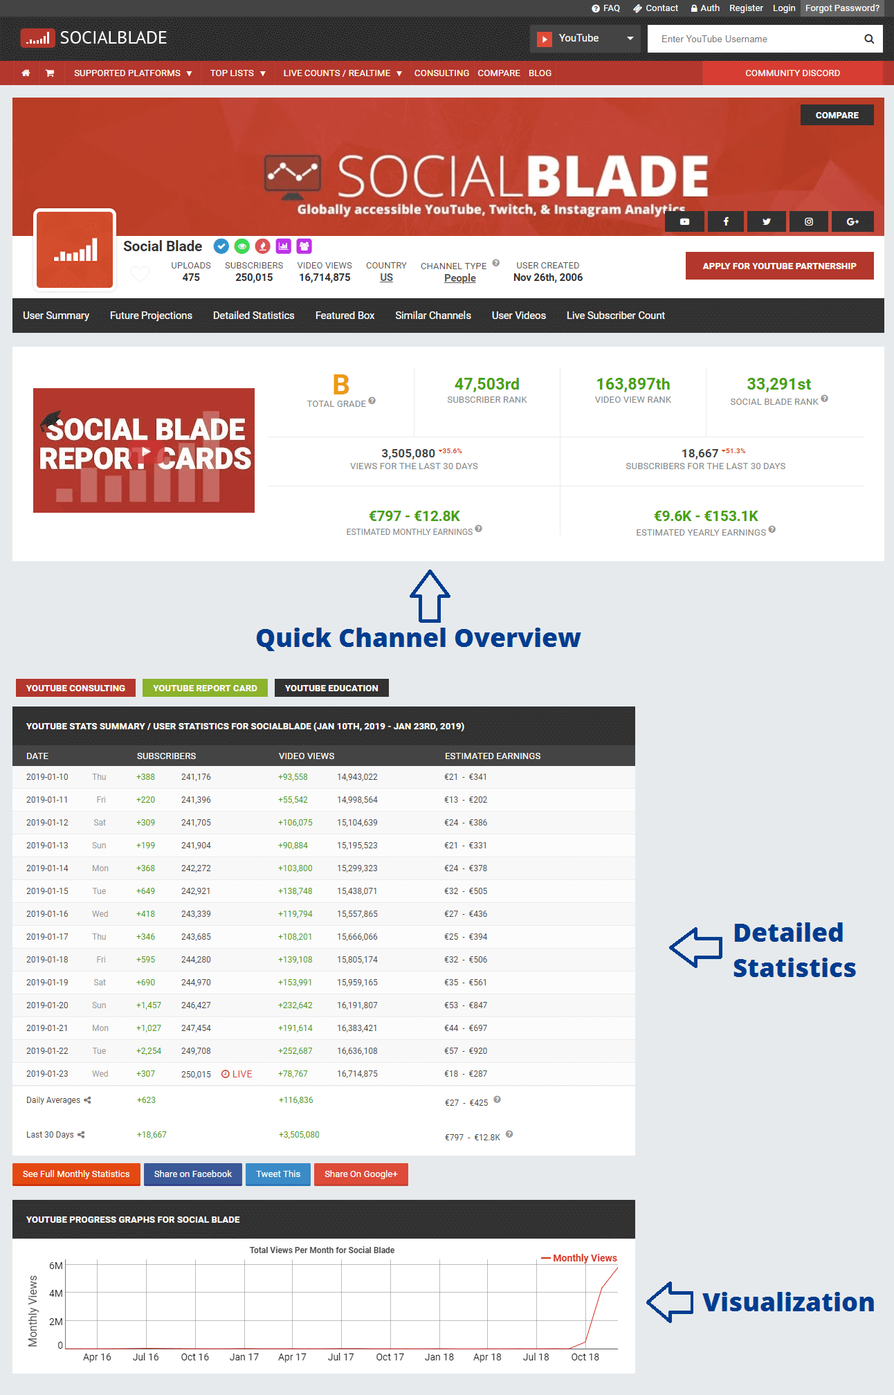This screenshot has height=1395, width=894.
Task: Switch to User Videos tab
Action: point(519,316)
